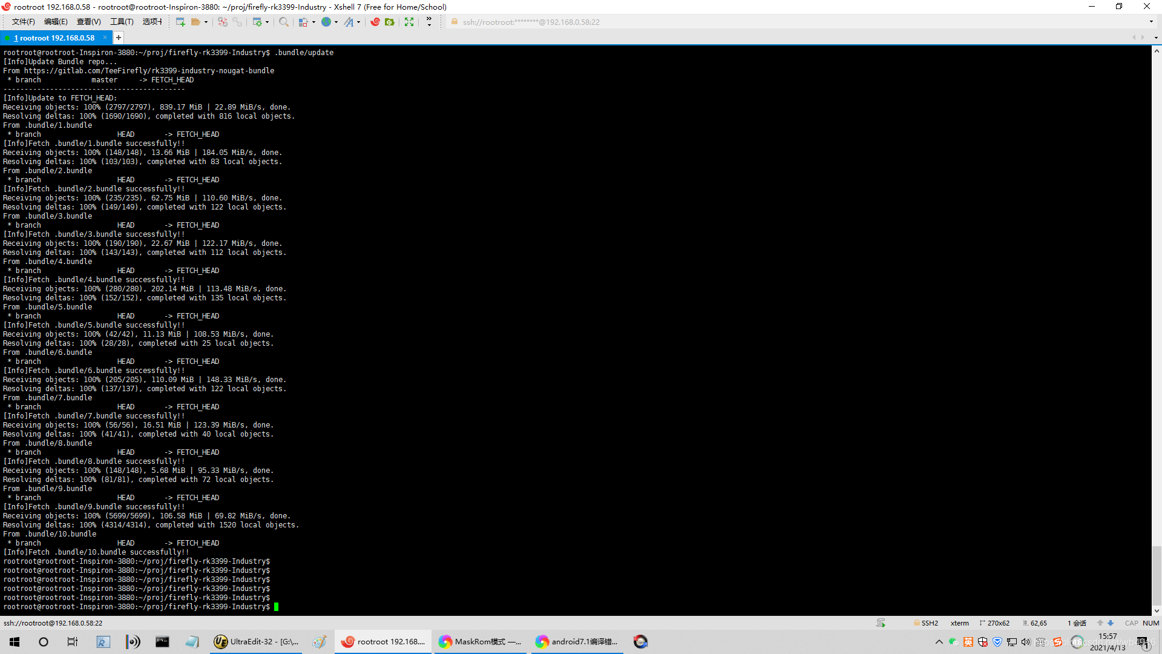Image resolution: width=1162 pixels, height=654 pixels.
Task: Open the 文件(F) menu
Action: [x=23, y=22]
